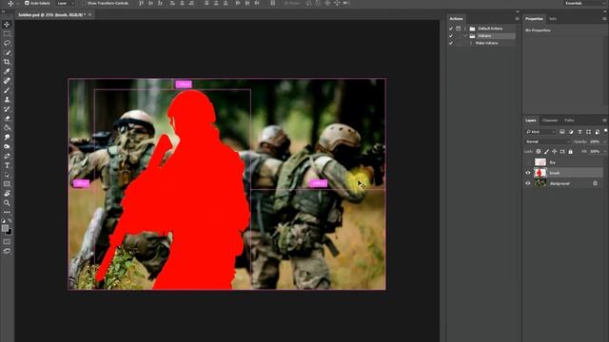This screenshot has height=342, width=609.
Task: Select the Pen tool
Action: pos(7,156)
